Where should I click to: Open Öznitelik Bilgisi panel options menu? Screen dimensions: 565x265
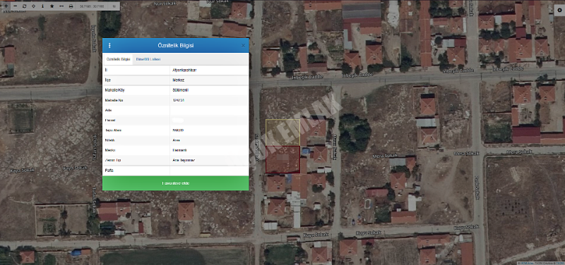coord(109,46)
